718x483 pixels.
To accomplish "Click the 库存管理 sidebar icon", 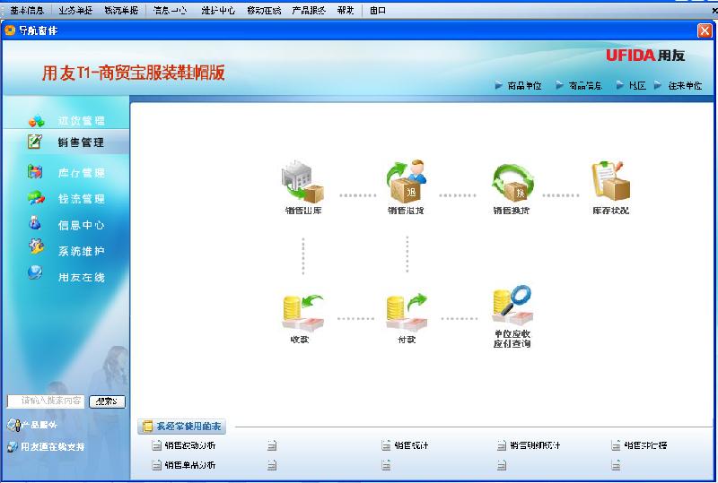I will (35, 172).
